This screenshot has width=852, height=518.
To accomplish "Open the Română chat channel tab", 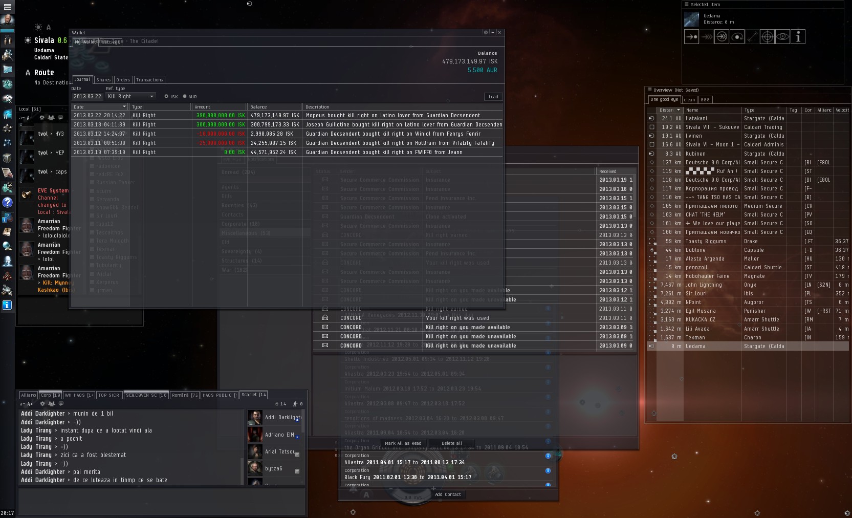I will (185, 395).
